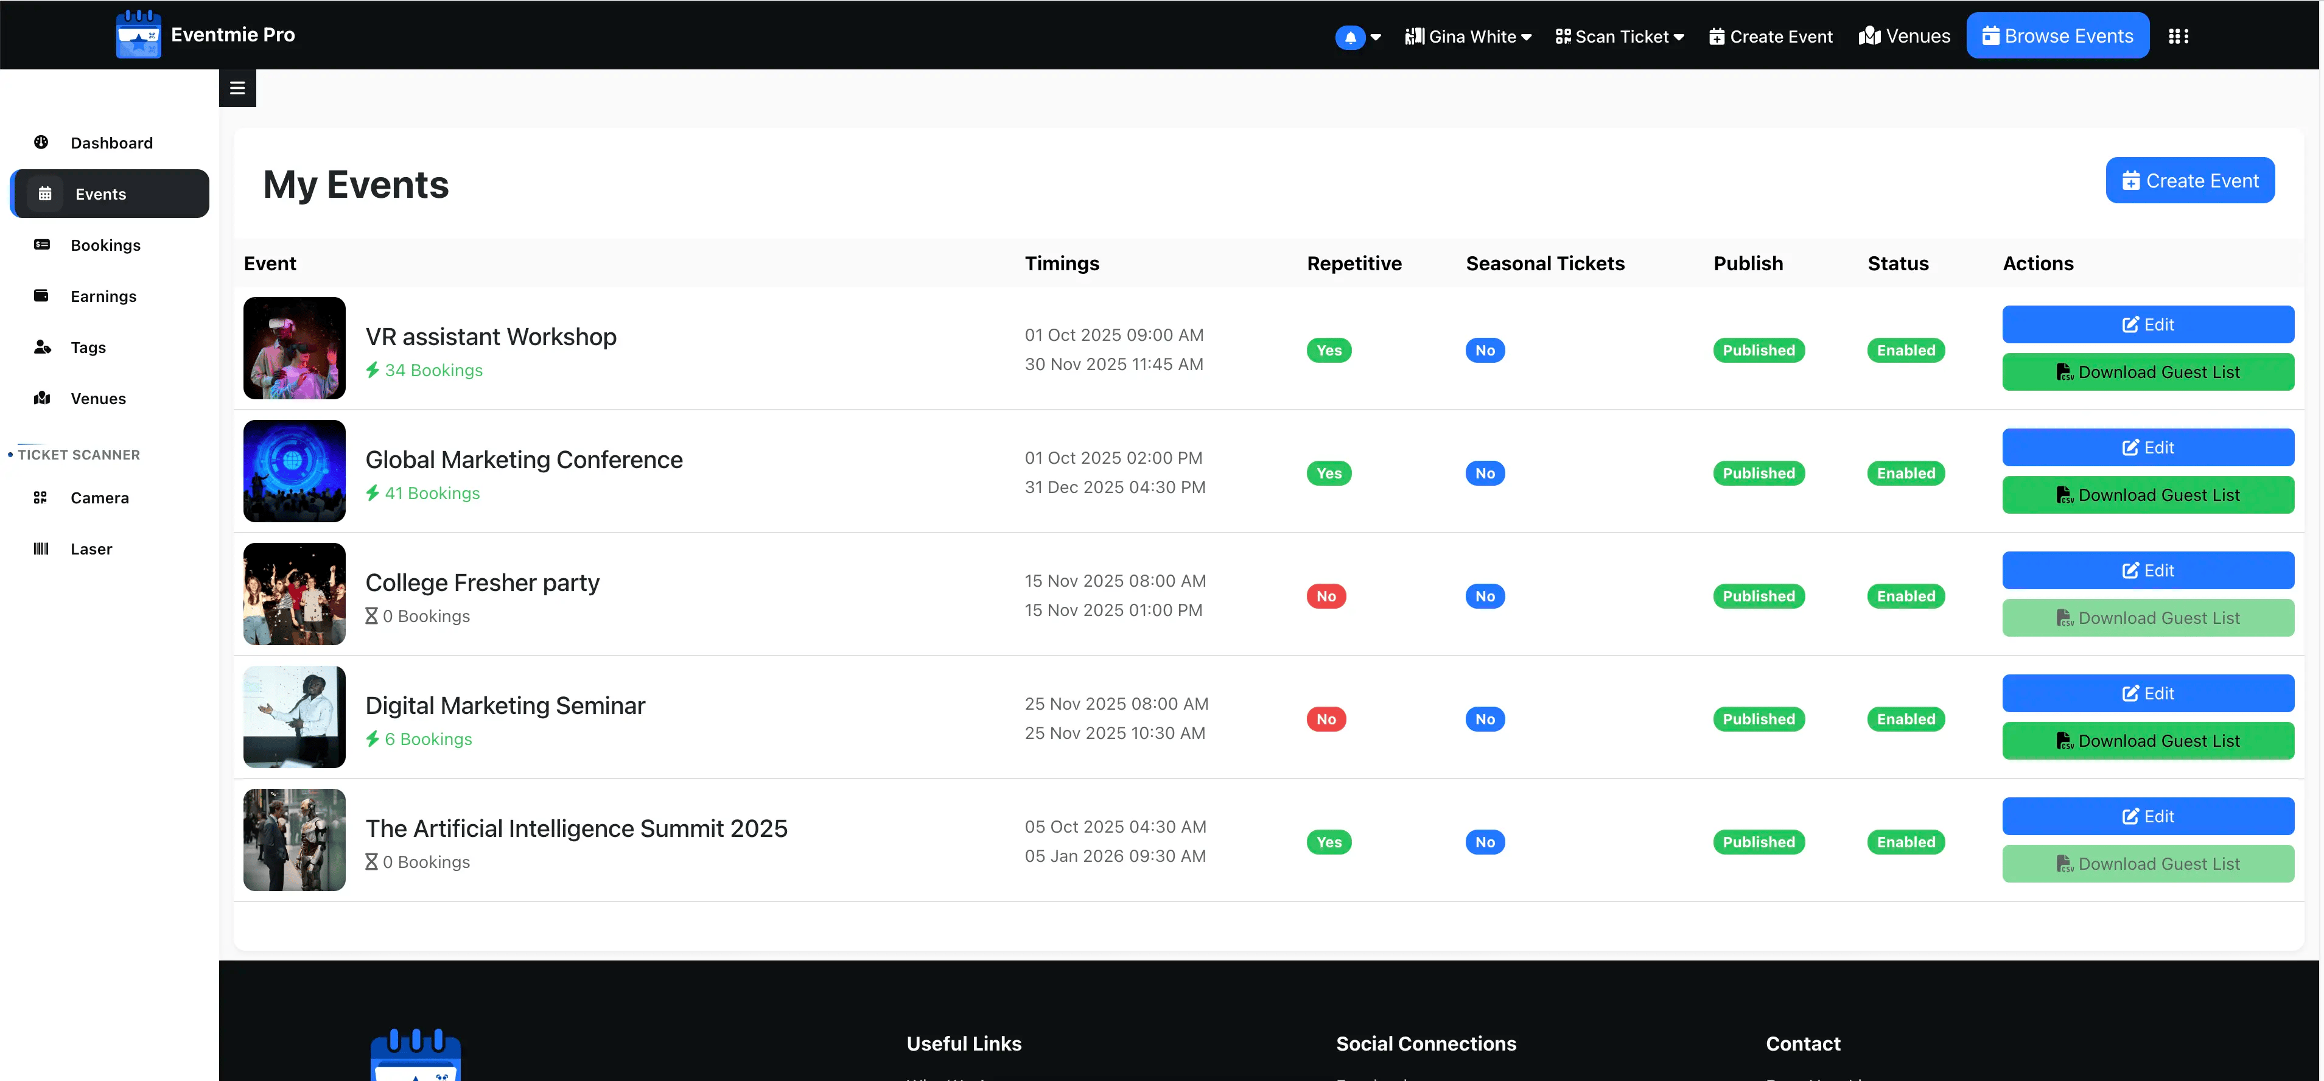This screenshot has width=2324, height=1081.
Task: Download the Global Marketing Conference guest list
Action: tap(2147, 494)
